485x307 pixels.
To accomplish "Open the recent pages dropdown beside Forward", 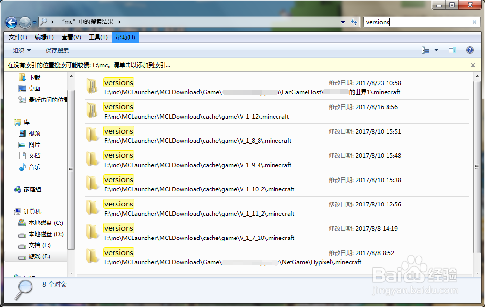I will click(x=34, y=23).
